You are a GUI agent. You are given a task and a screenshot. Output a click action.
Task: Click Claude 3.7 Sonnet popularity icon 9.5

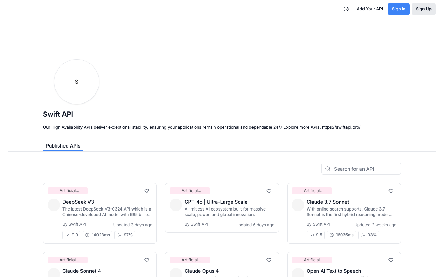[x=311, y=235]
